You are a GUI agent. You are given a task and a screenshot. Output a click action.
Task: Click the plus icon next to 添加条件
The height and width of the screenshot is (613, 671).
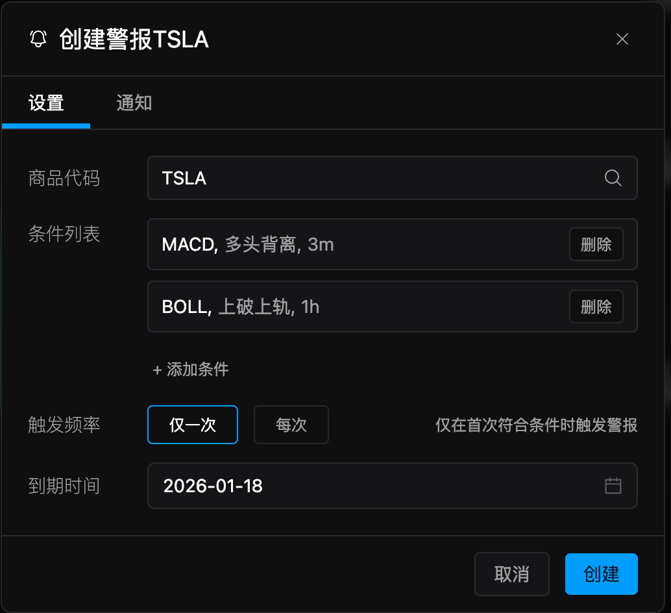pos(158,369)
